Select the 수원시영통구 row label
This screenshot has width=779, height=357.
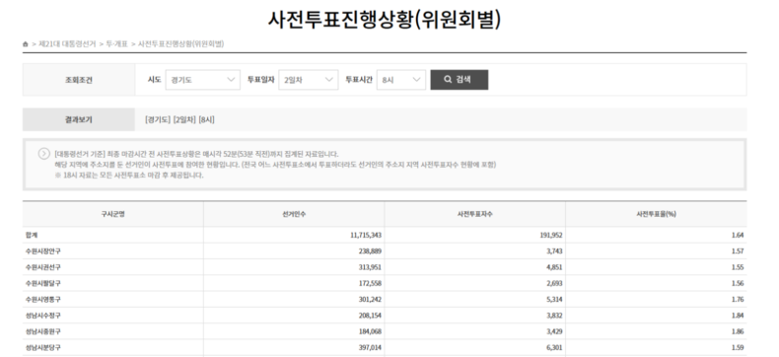tap(43, 300)
